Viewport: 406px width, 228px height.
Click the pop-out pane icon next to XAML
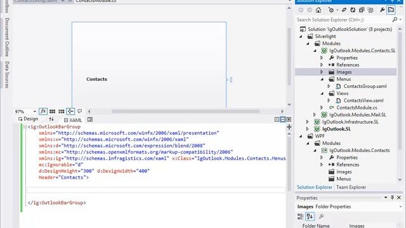pos(90,120)
